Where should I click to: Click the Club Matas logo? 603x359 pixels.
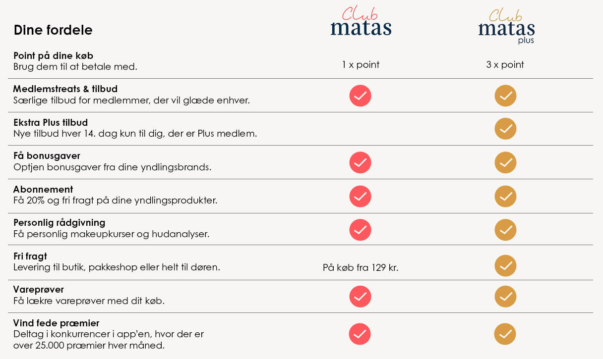pyautogui.click(x=361, y=22)
